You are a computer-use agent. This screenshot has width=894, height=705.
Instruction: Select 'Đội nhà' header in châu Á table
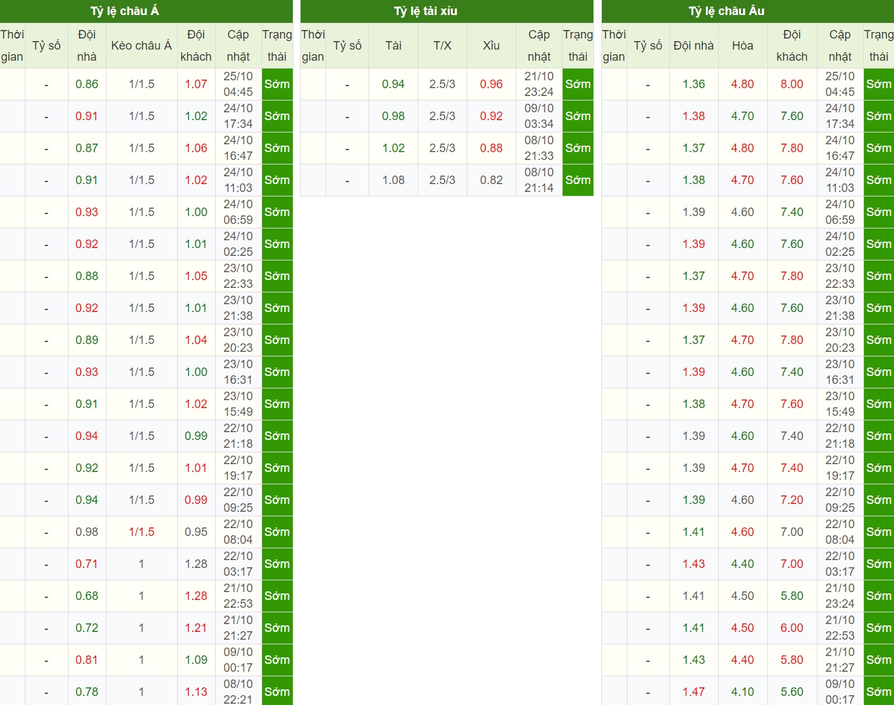(87, 46)
